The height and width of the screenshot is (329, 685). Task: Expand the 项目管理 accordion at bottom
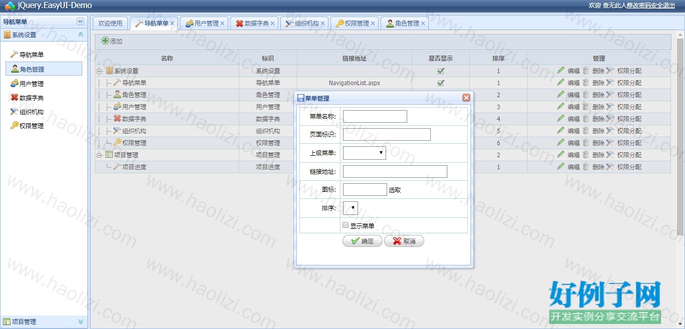[80, 321]
